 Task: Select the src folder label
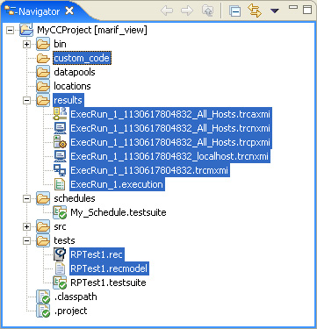[60, 226]
